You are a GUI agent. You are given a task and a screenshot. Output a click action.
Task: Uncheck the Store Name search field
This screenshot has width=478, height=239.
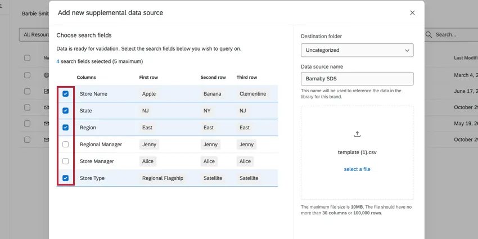click(66, 94)
